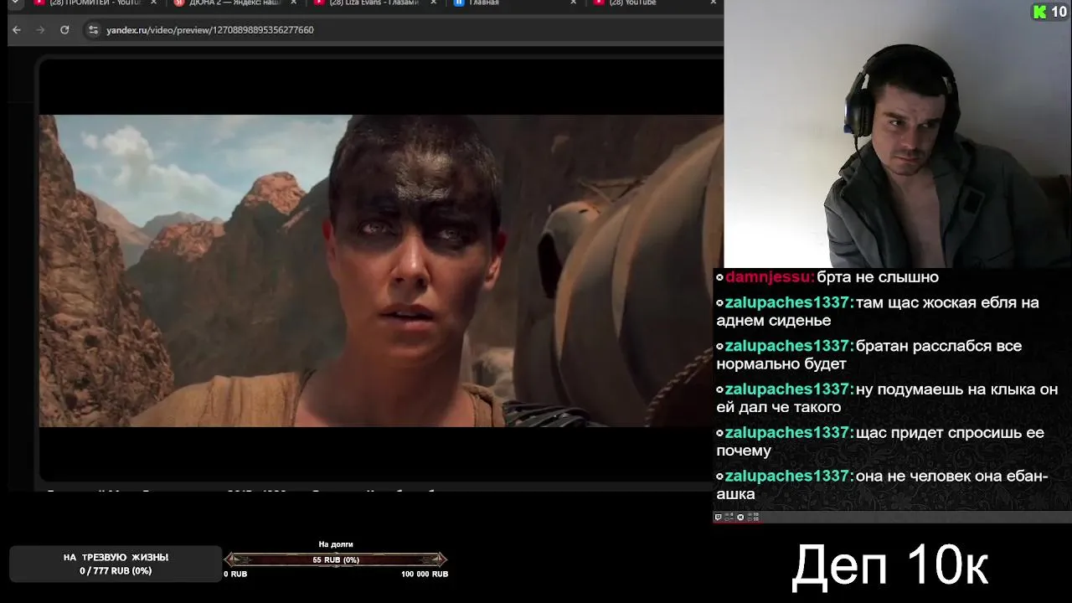Click the round icon beside the Twitch icon
1072x603 pixels.
click(x=740, y=518)
